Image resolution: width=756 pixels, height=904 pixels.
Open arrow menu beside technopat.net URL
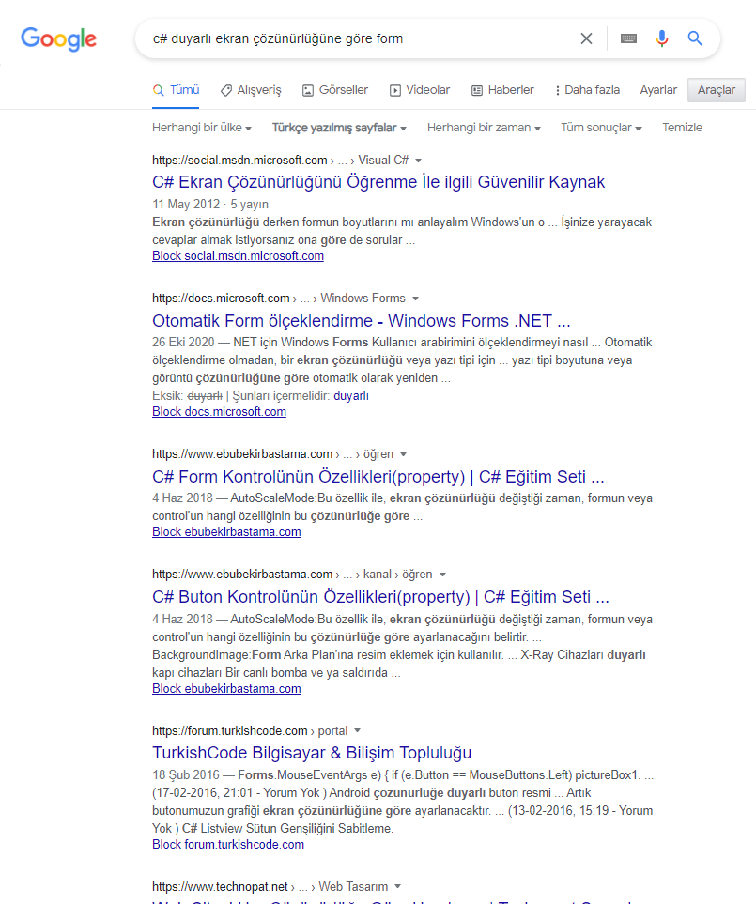click(x=397, y=886)
